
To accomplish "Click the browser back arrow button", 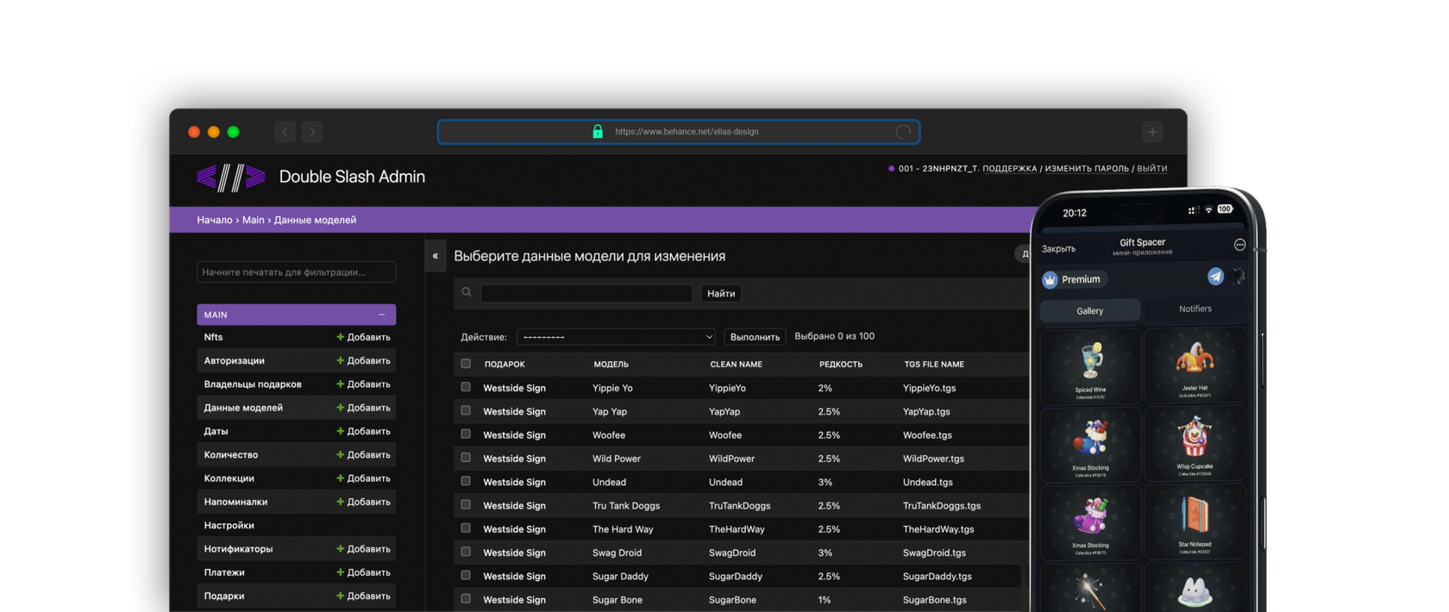I will coord(285,132).
